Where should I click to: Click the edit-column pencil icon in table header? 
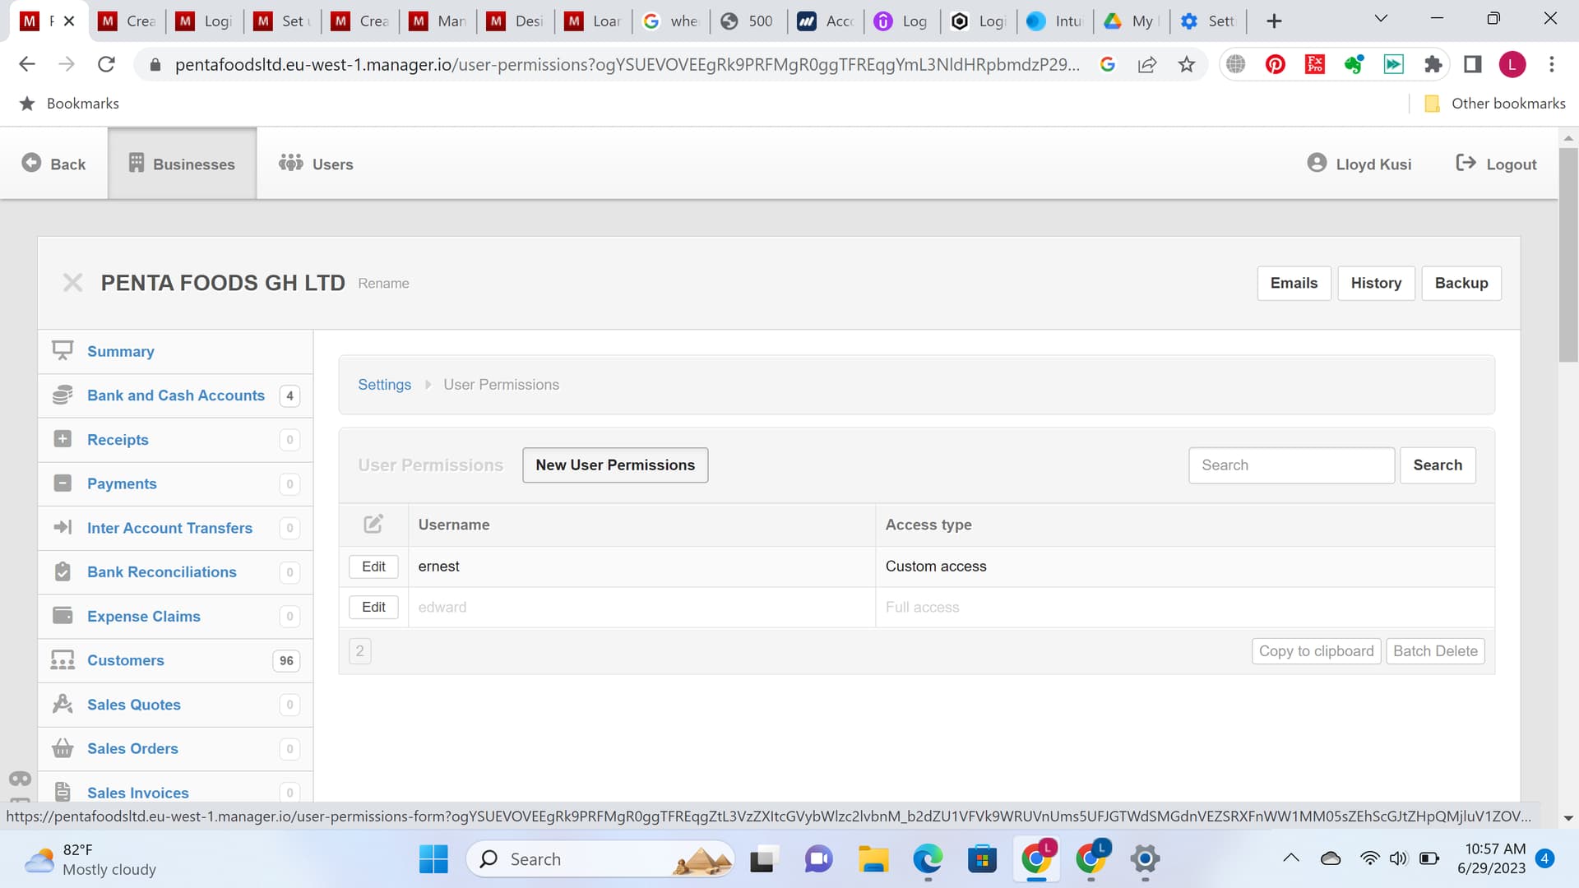pos(373,524)
